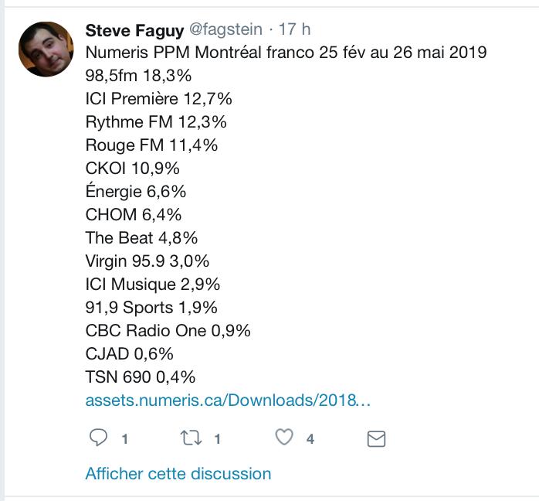539x501 pixels.
Task: Click the retweet count number 1
Action: 217,439
